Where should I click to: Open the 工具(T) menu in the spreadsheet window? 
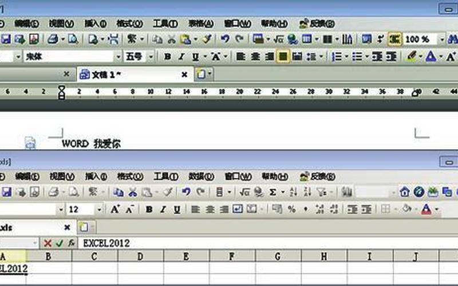point(166,176)
